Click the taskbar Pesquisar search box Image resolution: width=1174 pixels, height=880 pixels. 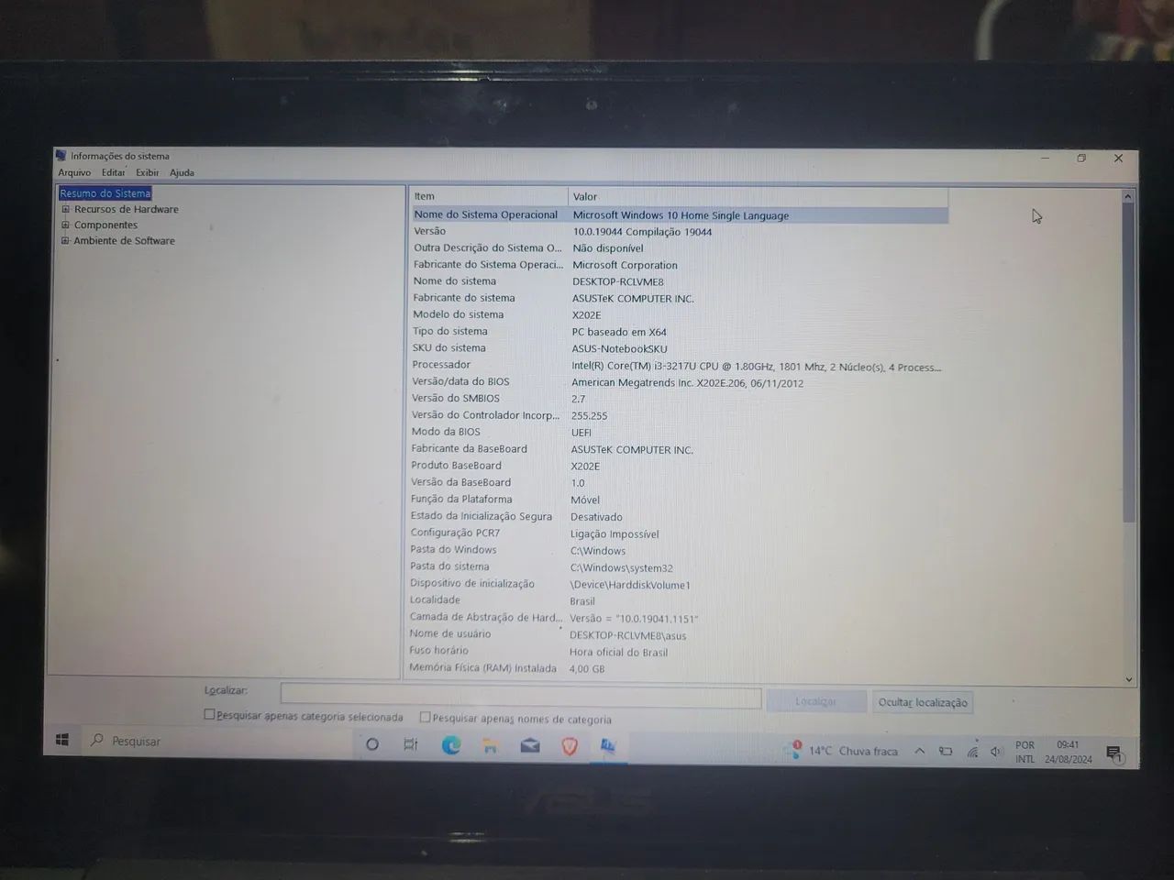pyautogui.click(x=218, y=741)
